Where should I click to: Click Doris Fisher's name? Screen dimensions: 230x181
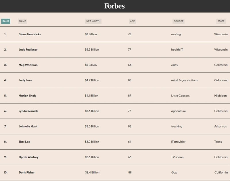click(x=27, y=172)
